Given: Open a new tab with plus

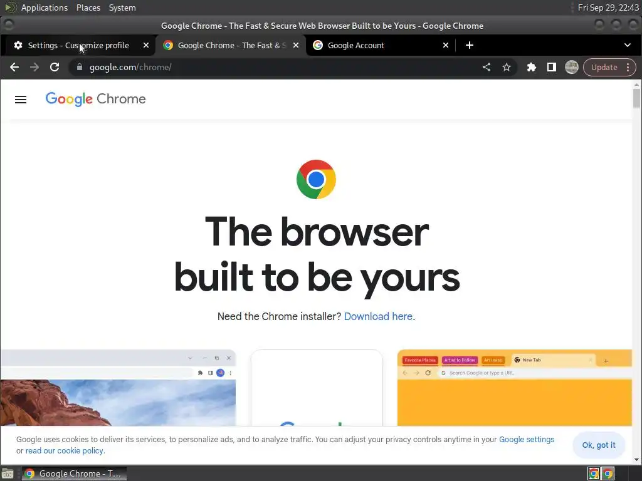Looking at the screenshot, I should 470,45.
